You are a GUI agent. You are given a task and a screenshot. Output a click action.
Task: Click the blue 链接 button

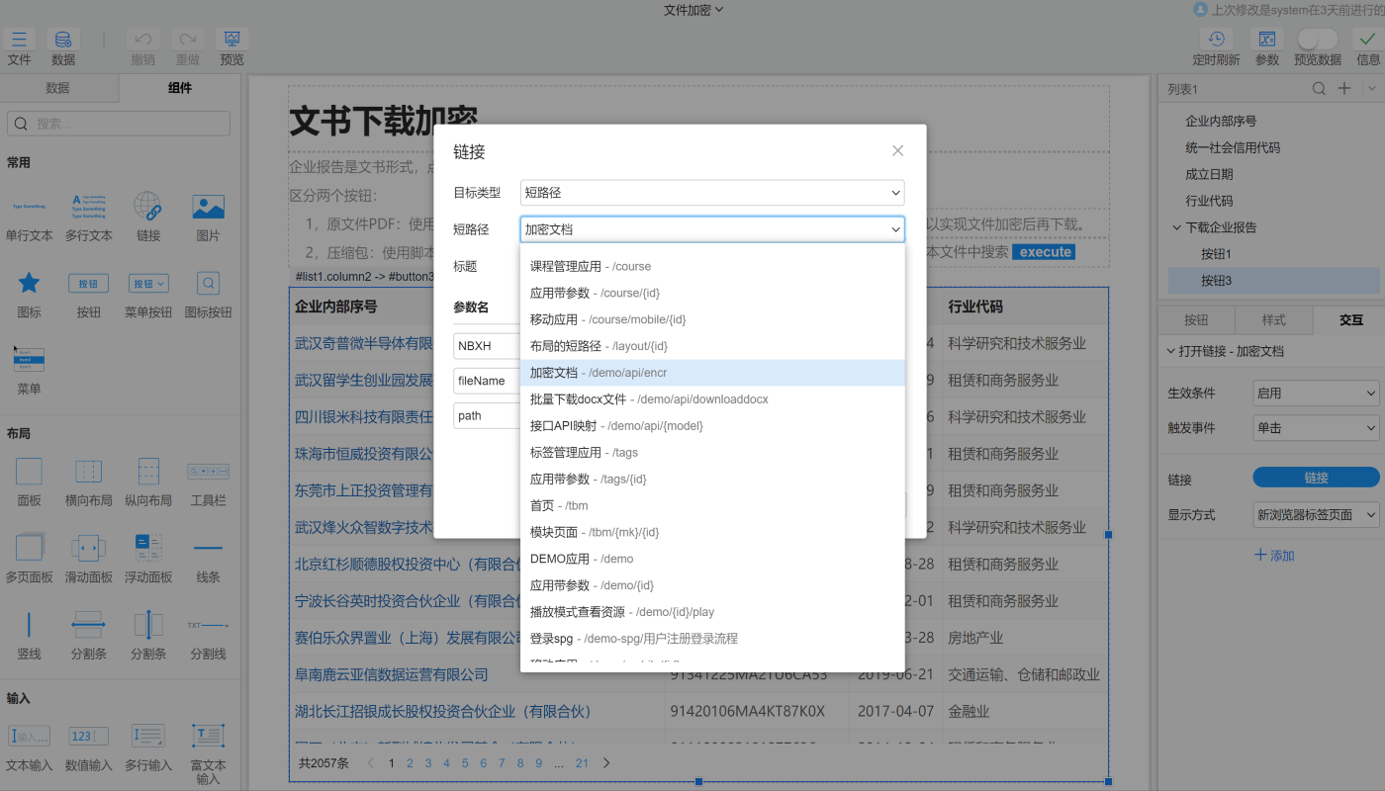1315,478
